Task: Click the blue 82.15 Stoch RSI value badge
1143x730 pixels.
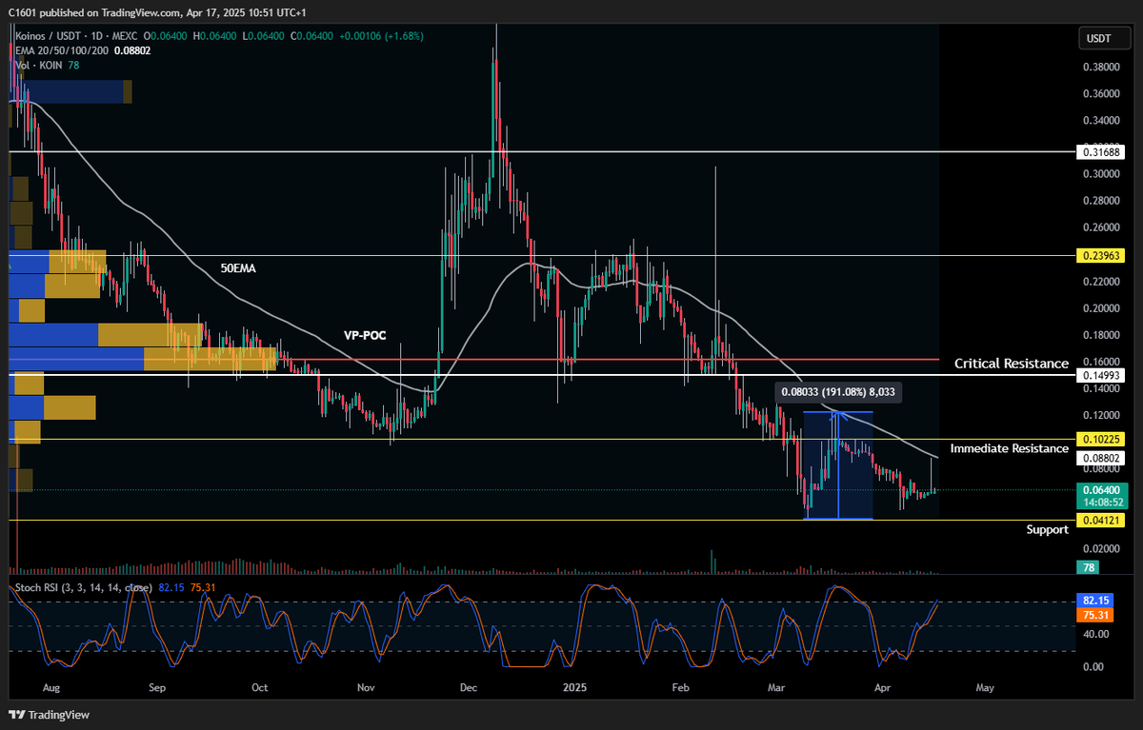Action: point(1093,601)
